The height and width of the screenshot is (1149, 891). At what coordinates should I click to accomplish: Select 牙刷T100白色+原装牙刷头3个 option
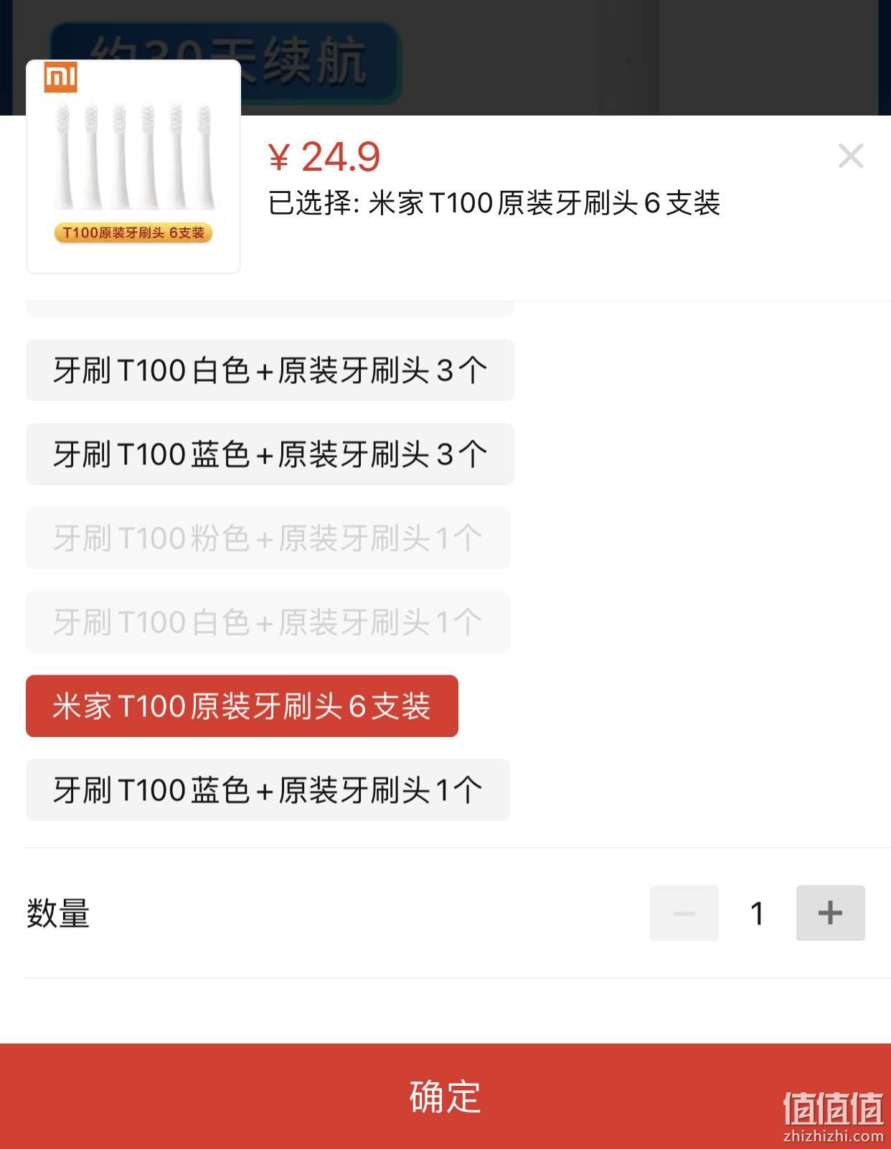(270, 370)
